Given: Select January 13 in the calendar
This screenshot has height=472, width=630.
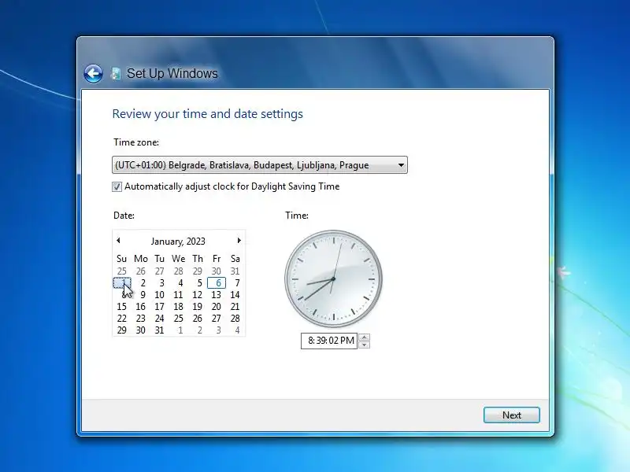Looking at the screenshot, I should pos(217,294).
